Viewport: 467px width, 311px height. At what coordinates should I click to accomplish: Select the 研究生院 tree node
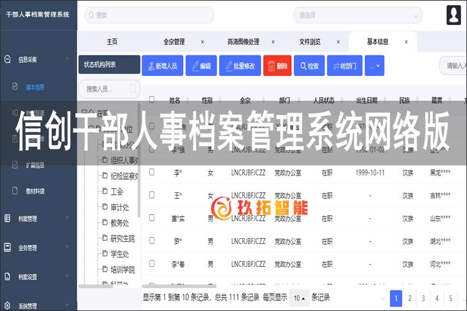point(123,238)
